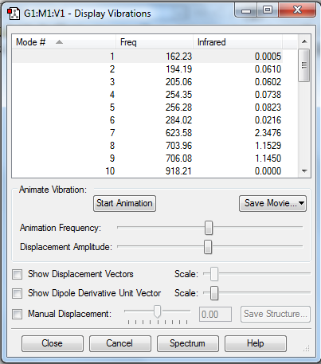This screenshot has width=321, height=364.
Task: Maximize the Display Vibrations window
Action: click(x=268, y=10)
